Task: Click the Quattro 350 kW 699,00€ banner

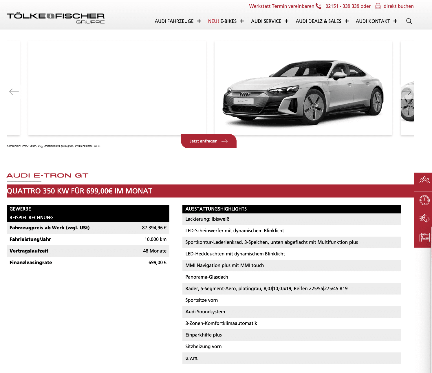Action: (x=210, y=191)
